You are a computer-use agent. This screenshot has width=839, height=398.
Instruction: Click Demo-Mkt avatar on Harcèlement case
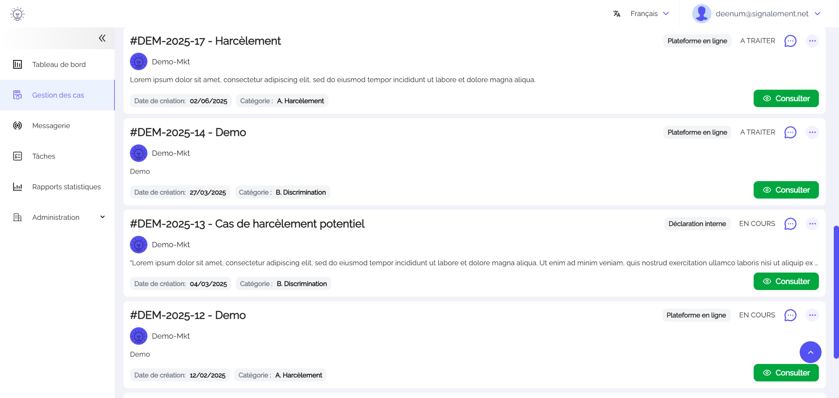139,62
